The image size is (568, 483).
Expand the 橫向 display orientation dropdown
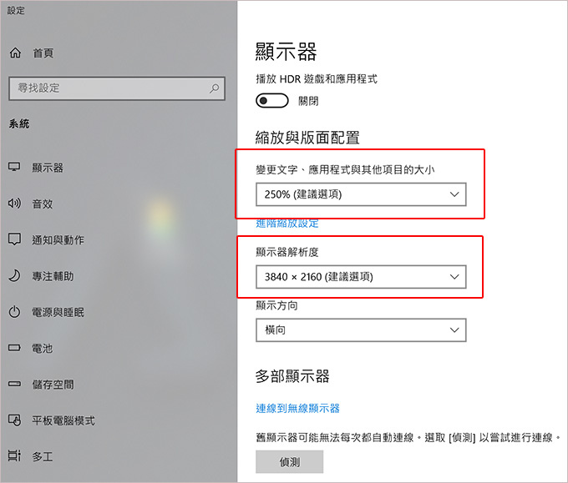[x=361, y=330]
